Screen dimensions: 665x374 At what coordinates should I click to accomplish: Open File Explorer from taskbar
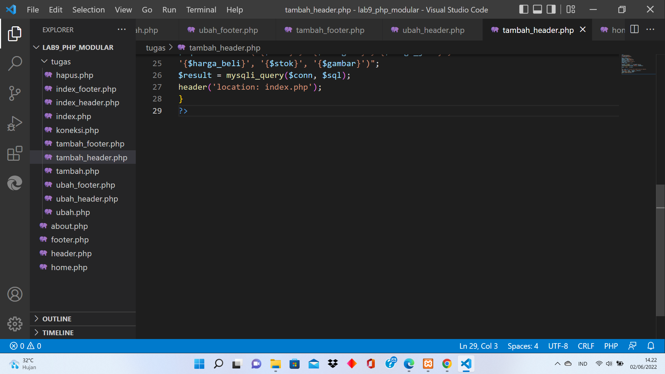pos(275,364)
